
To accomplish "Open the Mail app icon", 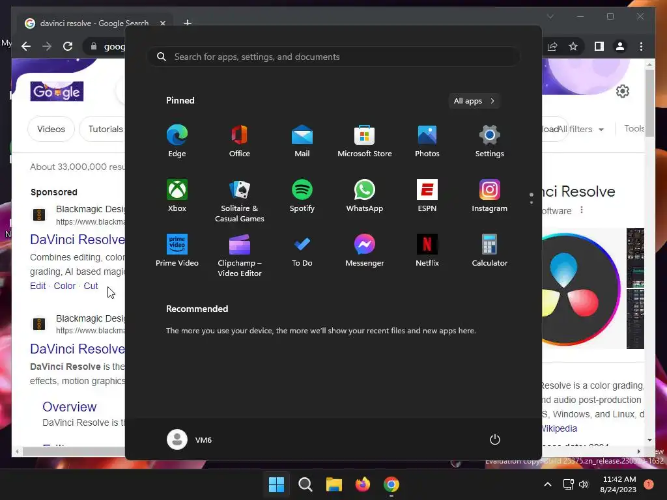I will [x=302, y=141].
